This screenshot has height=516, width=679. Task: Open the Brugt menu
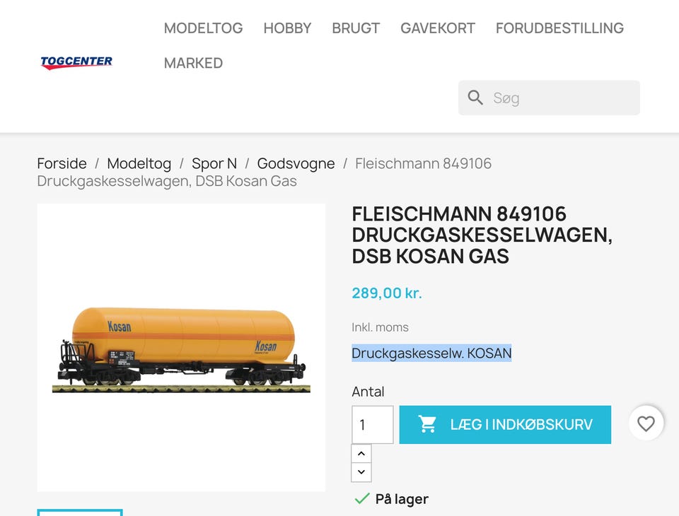356,28
